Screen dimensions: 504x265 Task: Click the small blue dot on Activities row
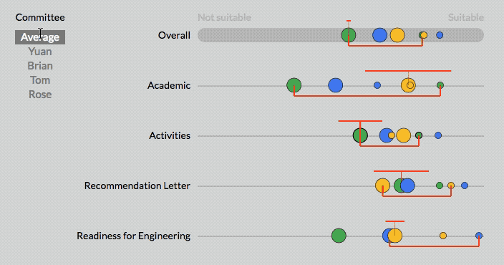coord(438,135)
